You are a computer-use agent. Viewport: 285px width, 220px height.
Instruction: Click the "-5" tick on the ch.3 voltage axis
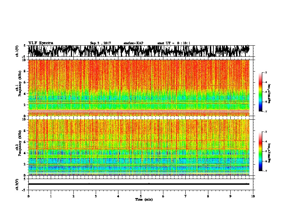click(x=24, y=190)
